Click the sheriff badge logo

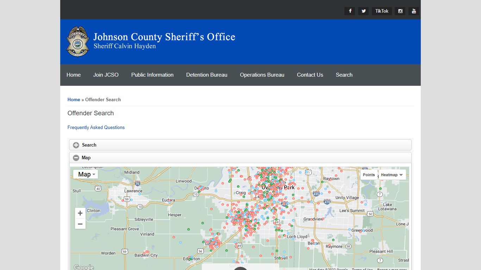tap(77, 41)
